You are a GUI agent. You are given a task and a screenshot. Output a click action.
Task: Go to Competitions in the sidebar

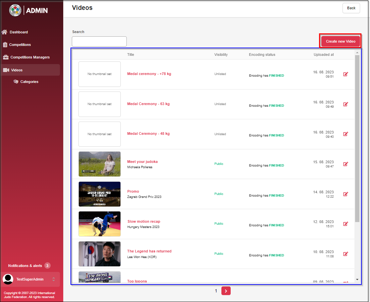(x=20, y=45)
